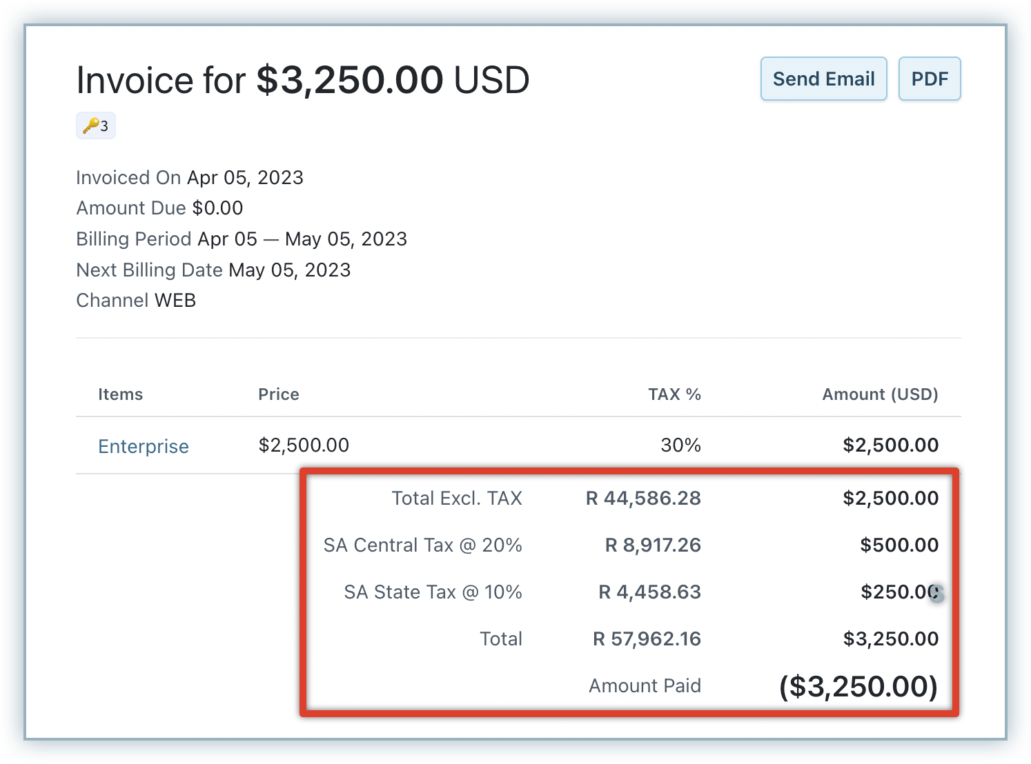Open the Enterprise item link
The width and height of the screenshot is (1031, 764).
143,446
